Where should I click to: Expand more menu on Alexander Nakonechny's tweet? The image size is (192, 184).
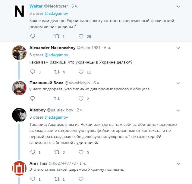(178, 48)
